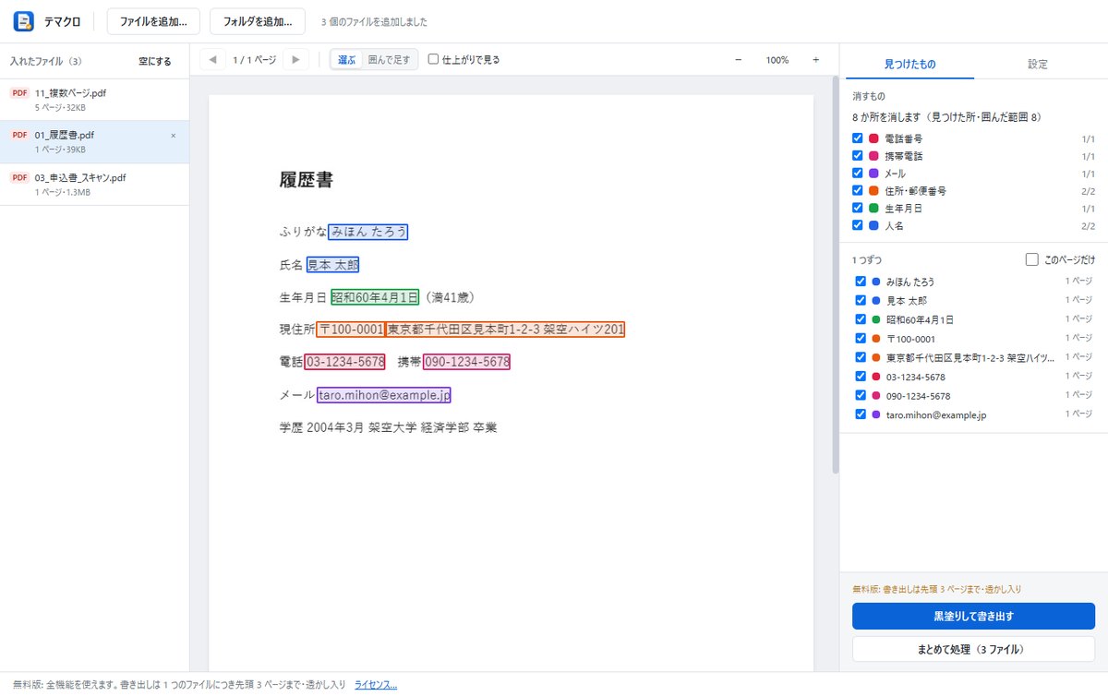
Task: Zoom in with the plus icon
Action: [815, 60]
